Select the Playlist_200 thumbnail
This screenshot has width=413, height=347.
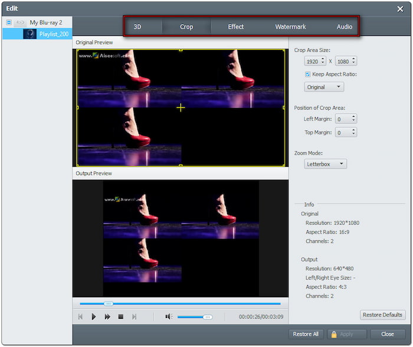pos(29,34)
